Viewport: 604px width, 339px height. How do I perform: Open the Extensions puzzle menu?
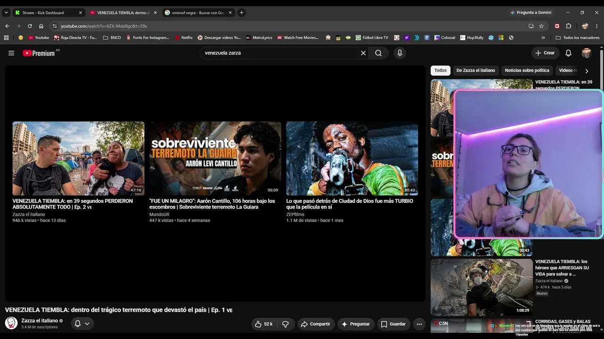[569, 26]
